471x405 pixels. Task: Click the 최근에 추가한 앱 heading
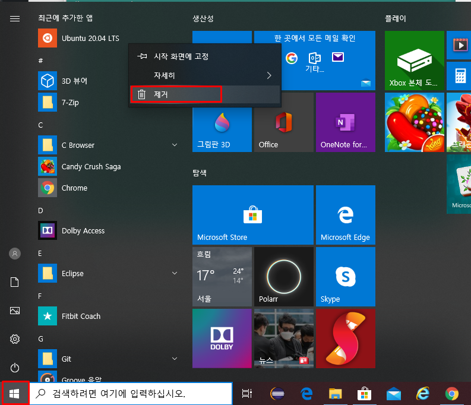pyautogui.click(x=65, y=18)
